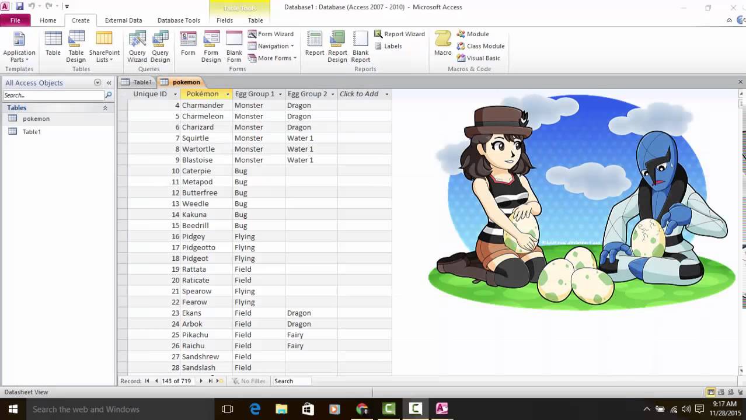
Task: Switch to Design View in status bar
Action: 740,393
